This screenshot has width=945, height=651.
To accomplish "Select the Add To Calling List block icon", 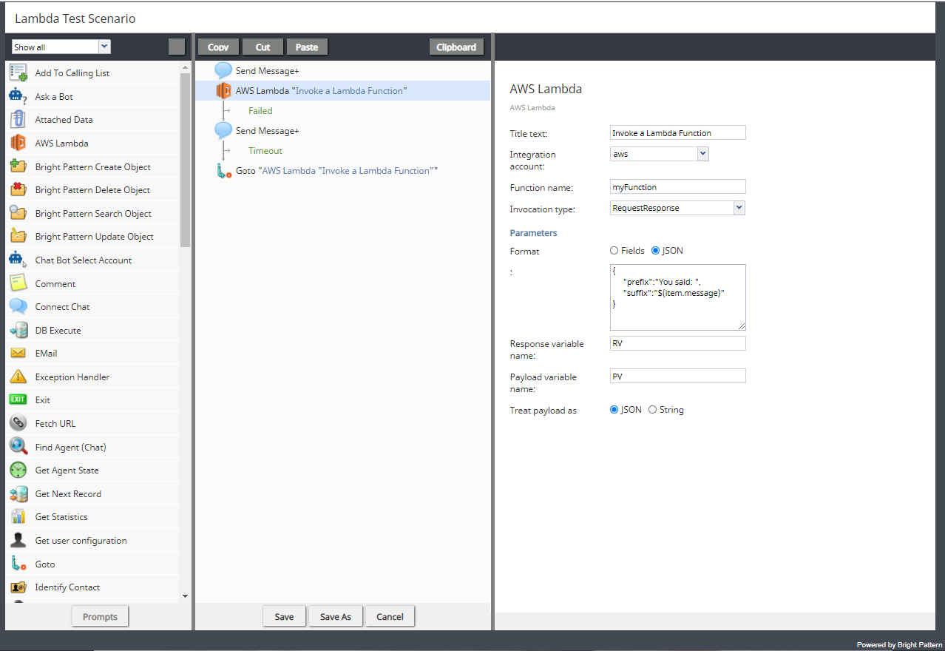I will (x=18, y=72).
